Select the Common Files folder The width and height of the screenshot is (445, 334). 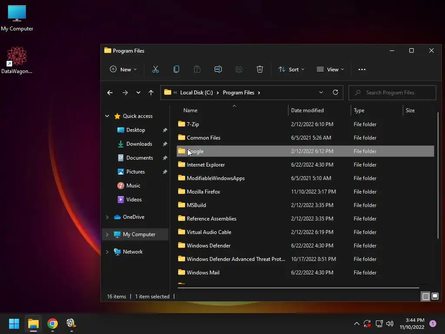[x=306, y=138]
